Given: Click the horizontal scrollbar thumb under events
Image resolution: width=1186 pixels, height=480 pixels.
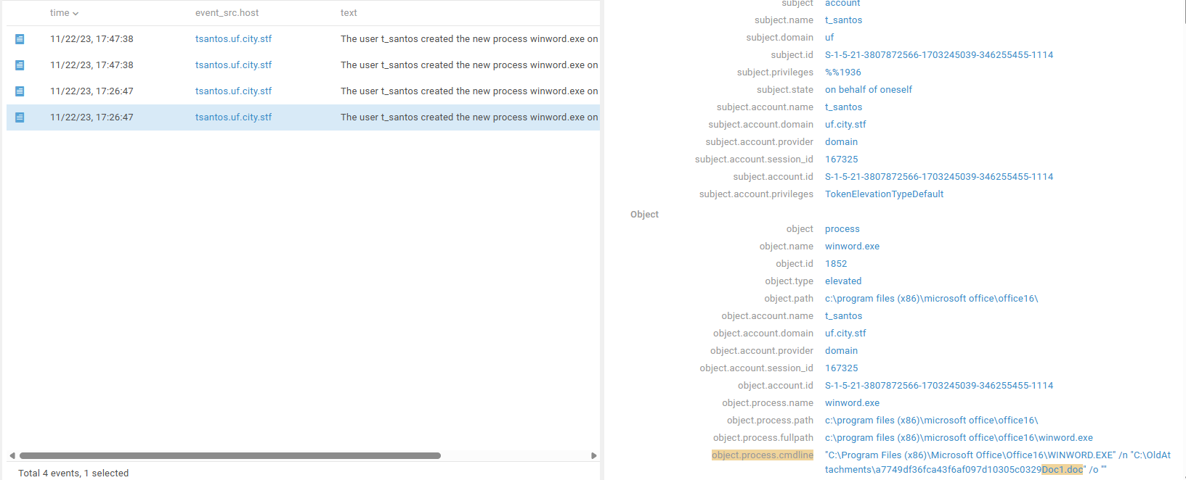Looking at the screenshot, I should 230,456.
